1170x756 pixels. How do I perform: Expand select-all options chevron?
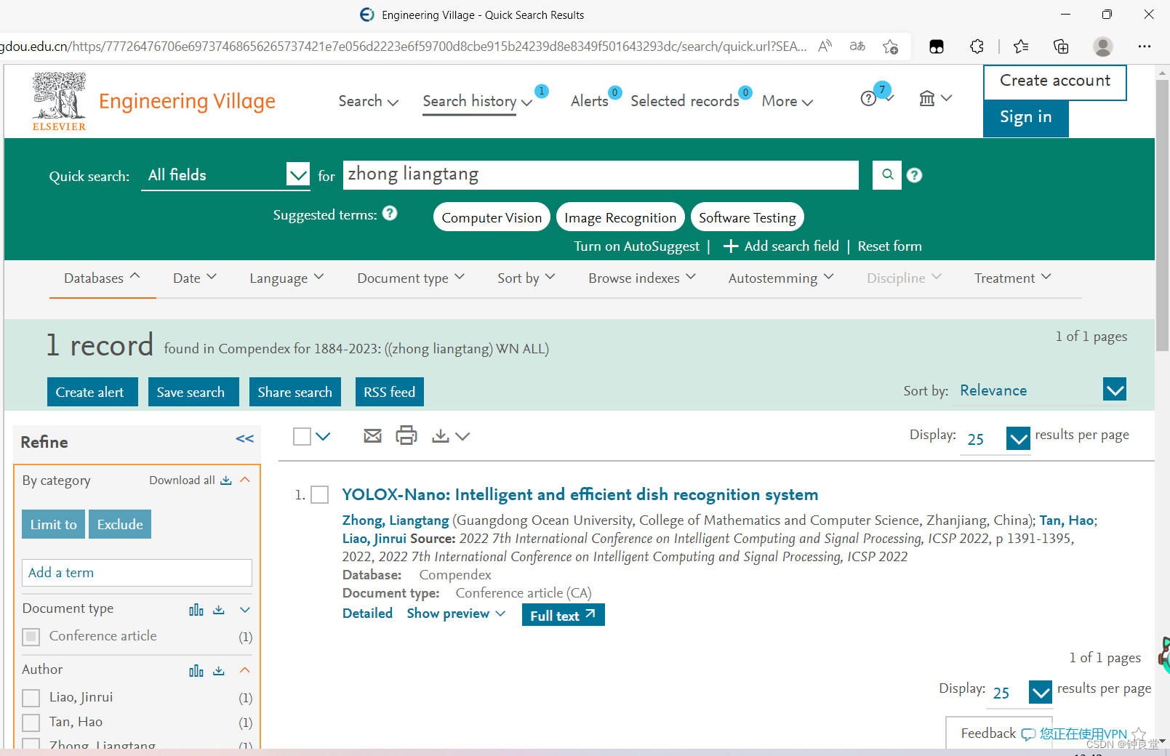point(324,436)
